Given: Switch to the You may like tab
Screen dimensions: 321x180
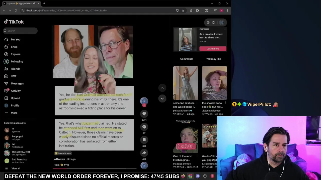Looking at the screenshot, I should pos(213,59).
